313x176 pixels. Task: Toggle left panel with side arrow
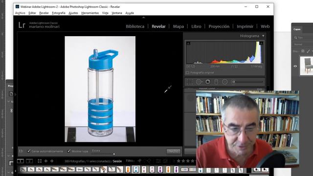(16, 94)
